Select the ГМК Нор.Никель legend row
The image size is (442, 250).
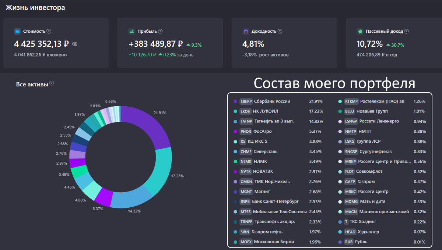[x=278, y=182]
